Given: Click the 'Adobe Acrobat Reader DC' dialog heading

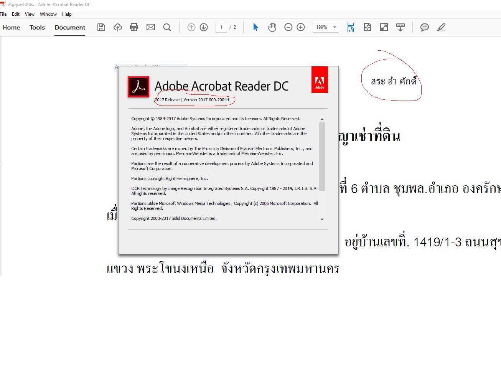Looking at the screenshot, I should tap(221, 86).
